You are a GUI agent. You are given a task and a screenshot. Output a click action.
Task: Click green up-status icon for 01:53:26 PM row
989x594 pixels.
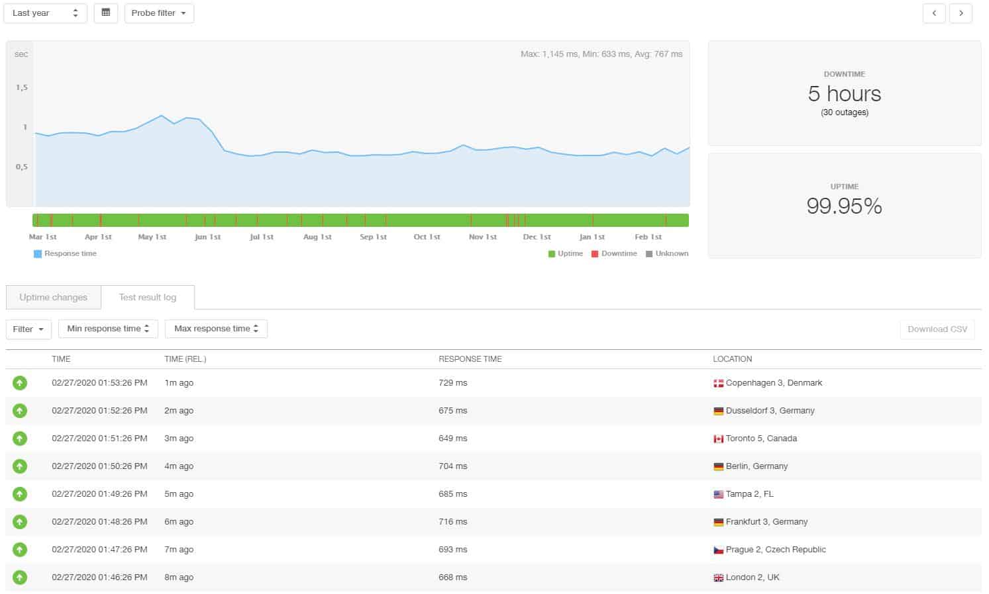20,383
